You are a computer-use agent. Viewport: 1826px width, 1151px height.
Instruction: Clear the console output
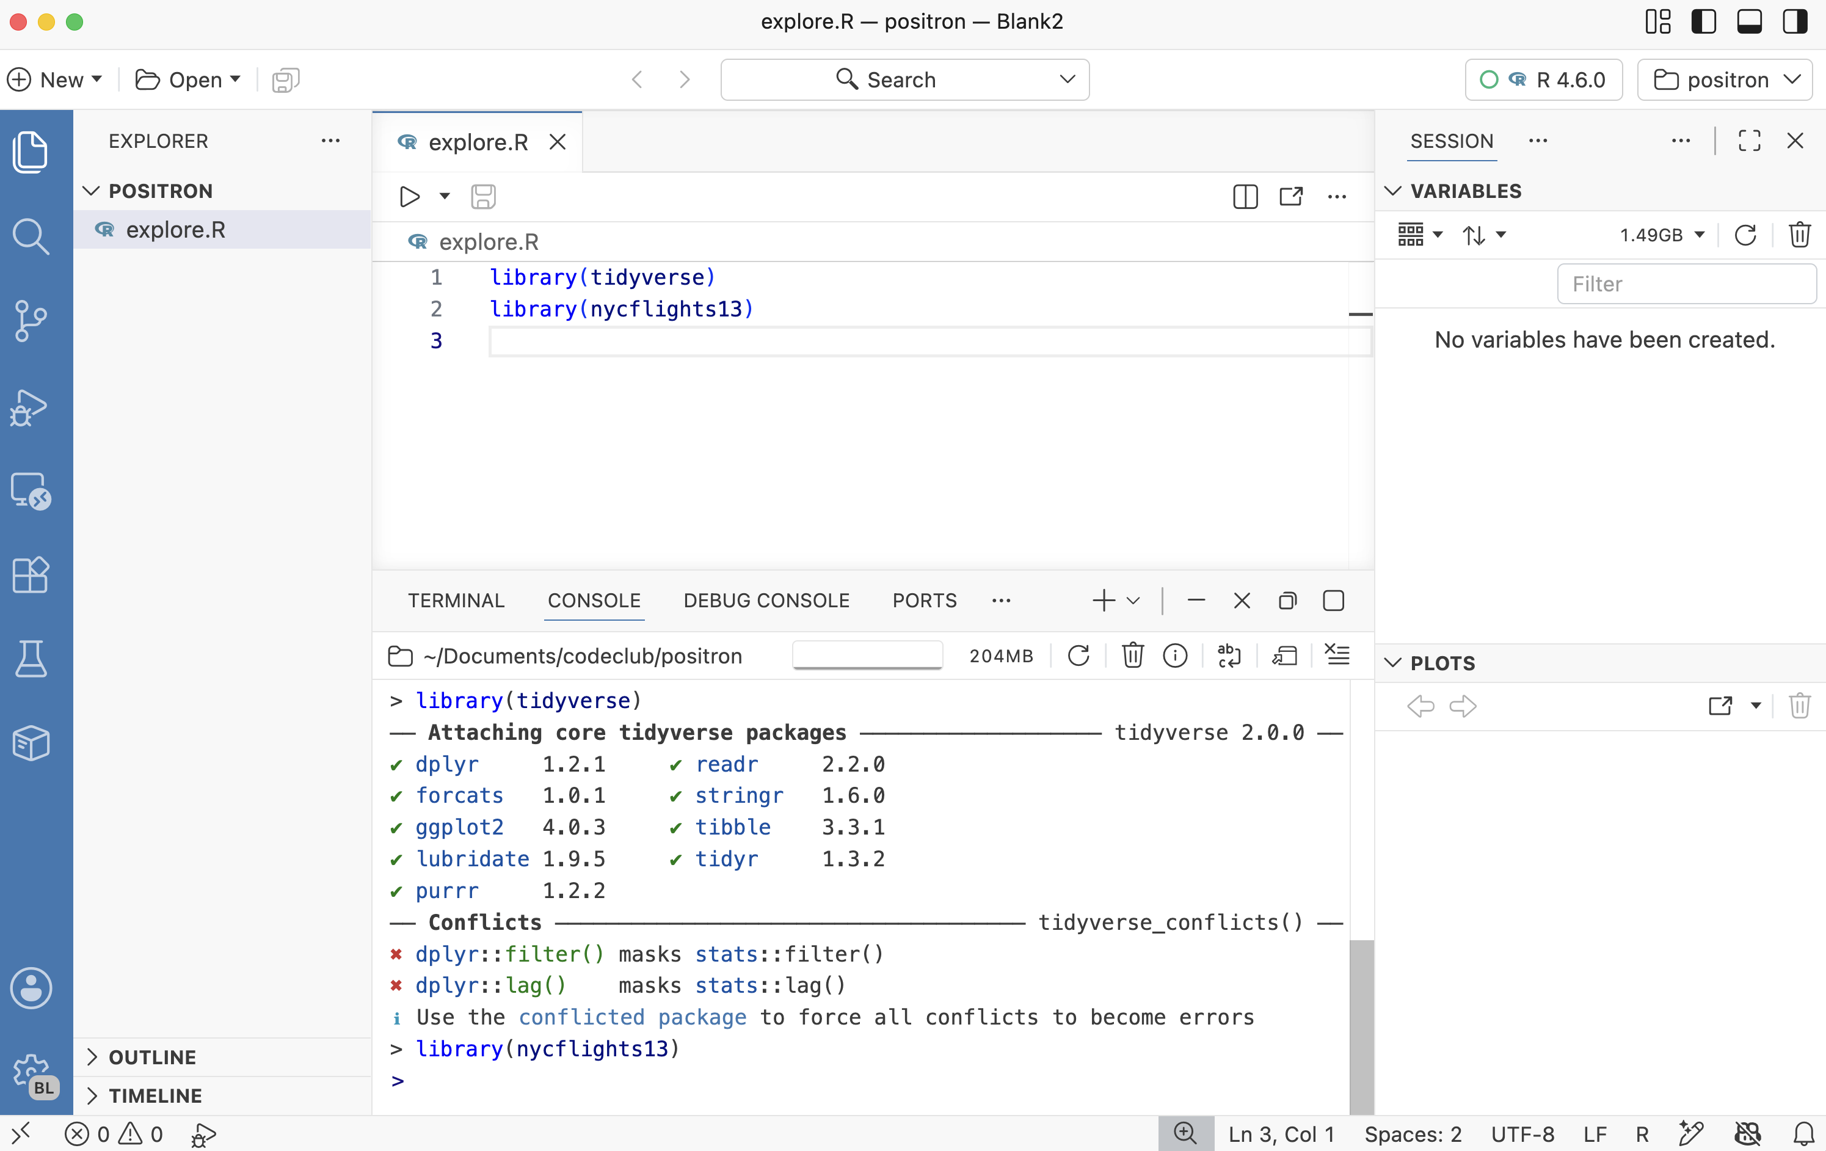1337,655
